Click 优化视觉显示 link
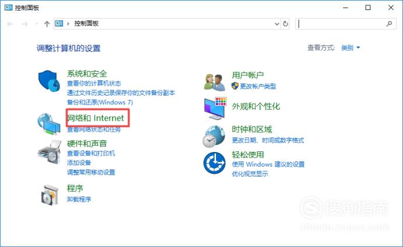 [250, 174]
